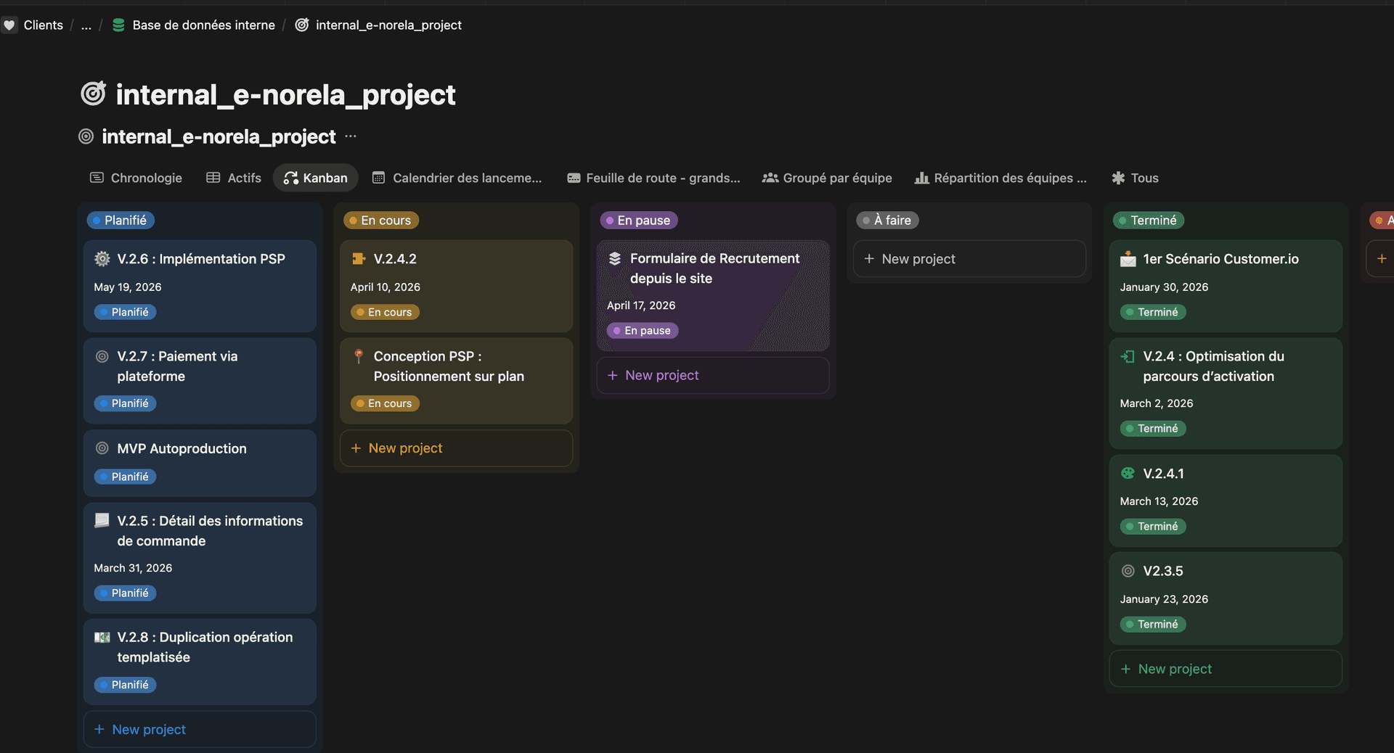
Task: Open the three-dot menu beside database title
Action: [351, 136]
